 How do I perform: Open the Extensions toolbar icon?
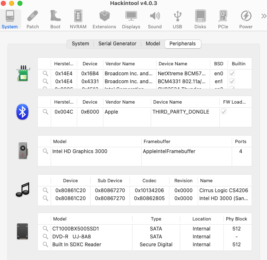[104, 19]
